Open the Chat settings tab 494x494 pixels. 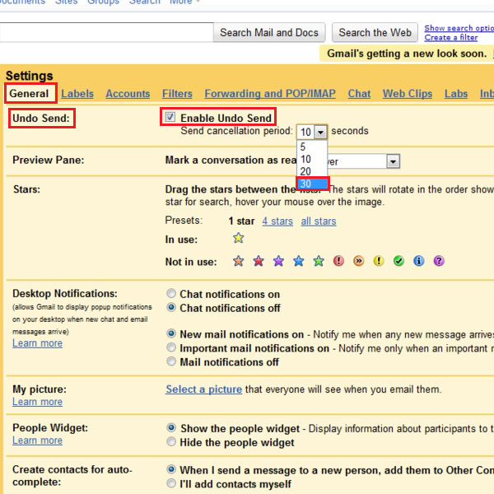[359, 94]
